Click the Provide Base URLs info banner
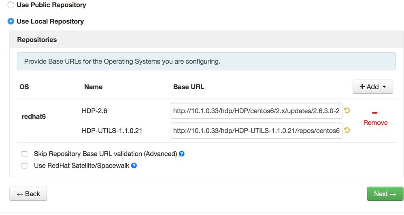Viewport: 404px width, 215px height. point(206,62)
